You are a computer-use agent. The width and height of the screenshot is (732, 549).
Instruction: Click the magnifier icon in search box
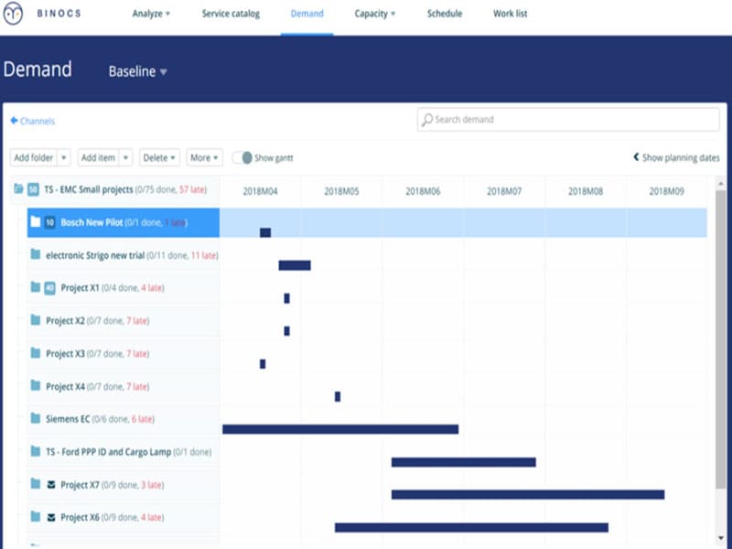[426, 120]
